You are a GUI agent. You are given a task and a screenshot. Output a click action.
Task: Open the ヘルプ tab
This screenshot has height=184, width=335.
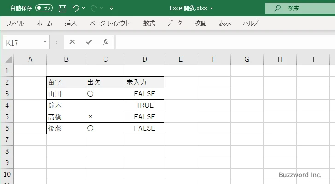251,23
